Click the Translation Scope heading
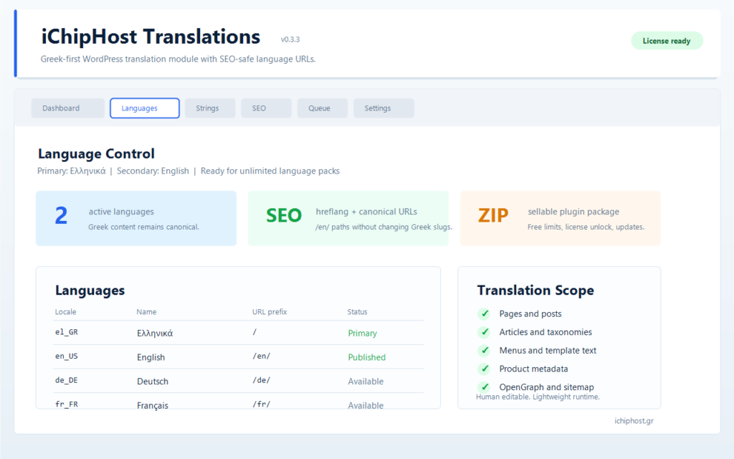The image size is (734, 459). 535,290
